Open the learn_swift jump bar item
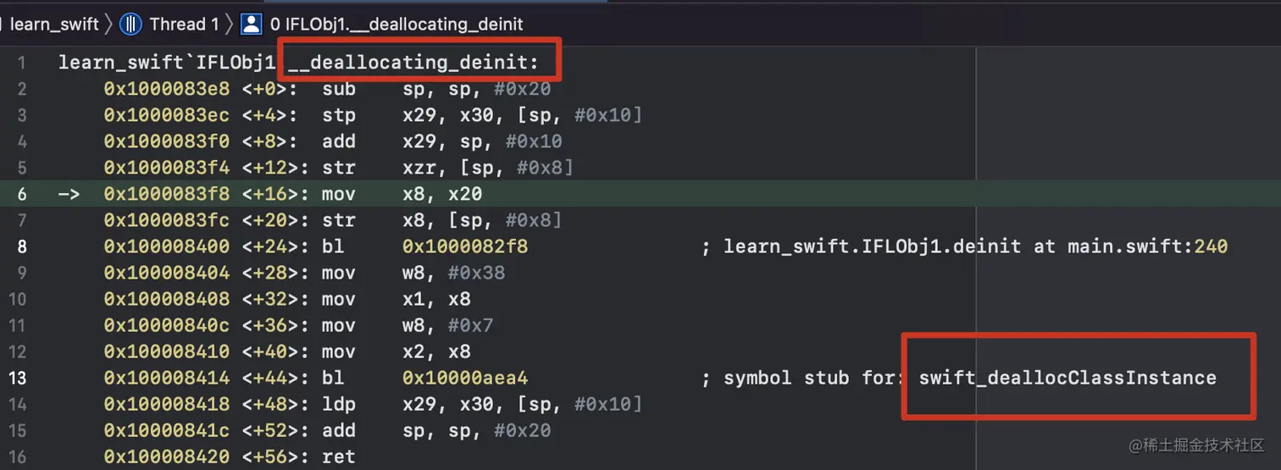Image resolution: width=1281 pixels, height=470 pixels. (54, 24)
